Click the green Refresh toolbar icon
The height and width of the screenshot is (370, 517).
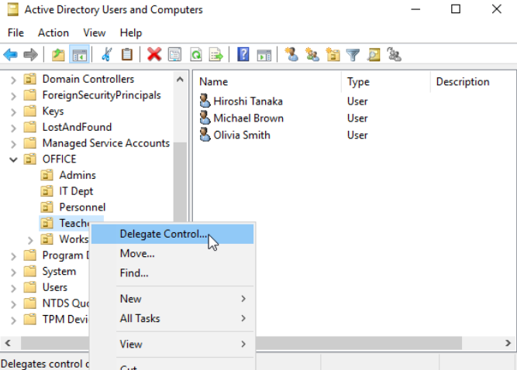pos(196,55)
